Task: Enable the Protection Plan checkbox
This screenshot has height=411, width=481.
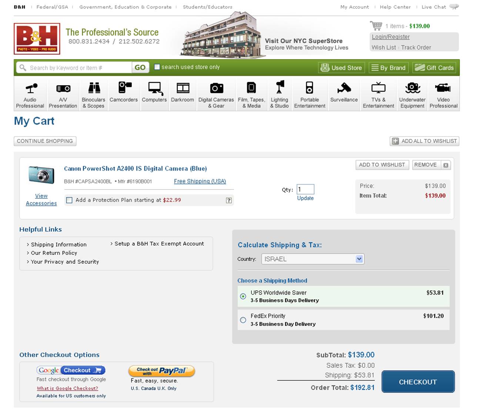Action: click(x=69, y=200)
